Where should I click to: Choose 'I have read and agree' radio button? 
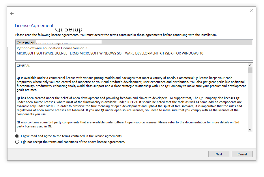point(17,136)
